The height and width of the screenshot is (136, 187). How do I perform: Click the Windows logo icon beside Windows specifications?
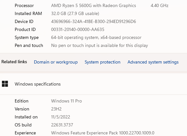pos(5,84)
